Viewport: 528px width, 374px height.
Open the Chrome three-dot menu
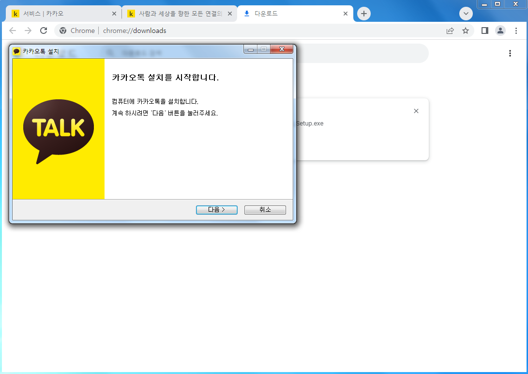[516, 31]
